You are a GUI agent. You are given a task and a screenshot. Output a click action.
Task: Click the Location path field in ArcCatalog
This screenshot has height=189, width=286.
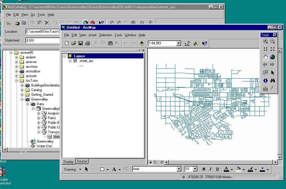pyautogui.click(x=43, y=32)
